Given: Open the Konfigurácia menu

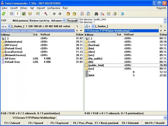Looking at the screenshot, I should (x=54, y=8).
